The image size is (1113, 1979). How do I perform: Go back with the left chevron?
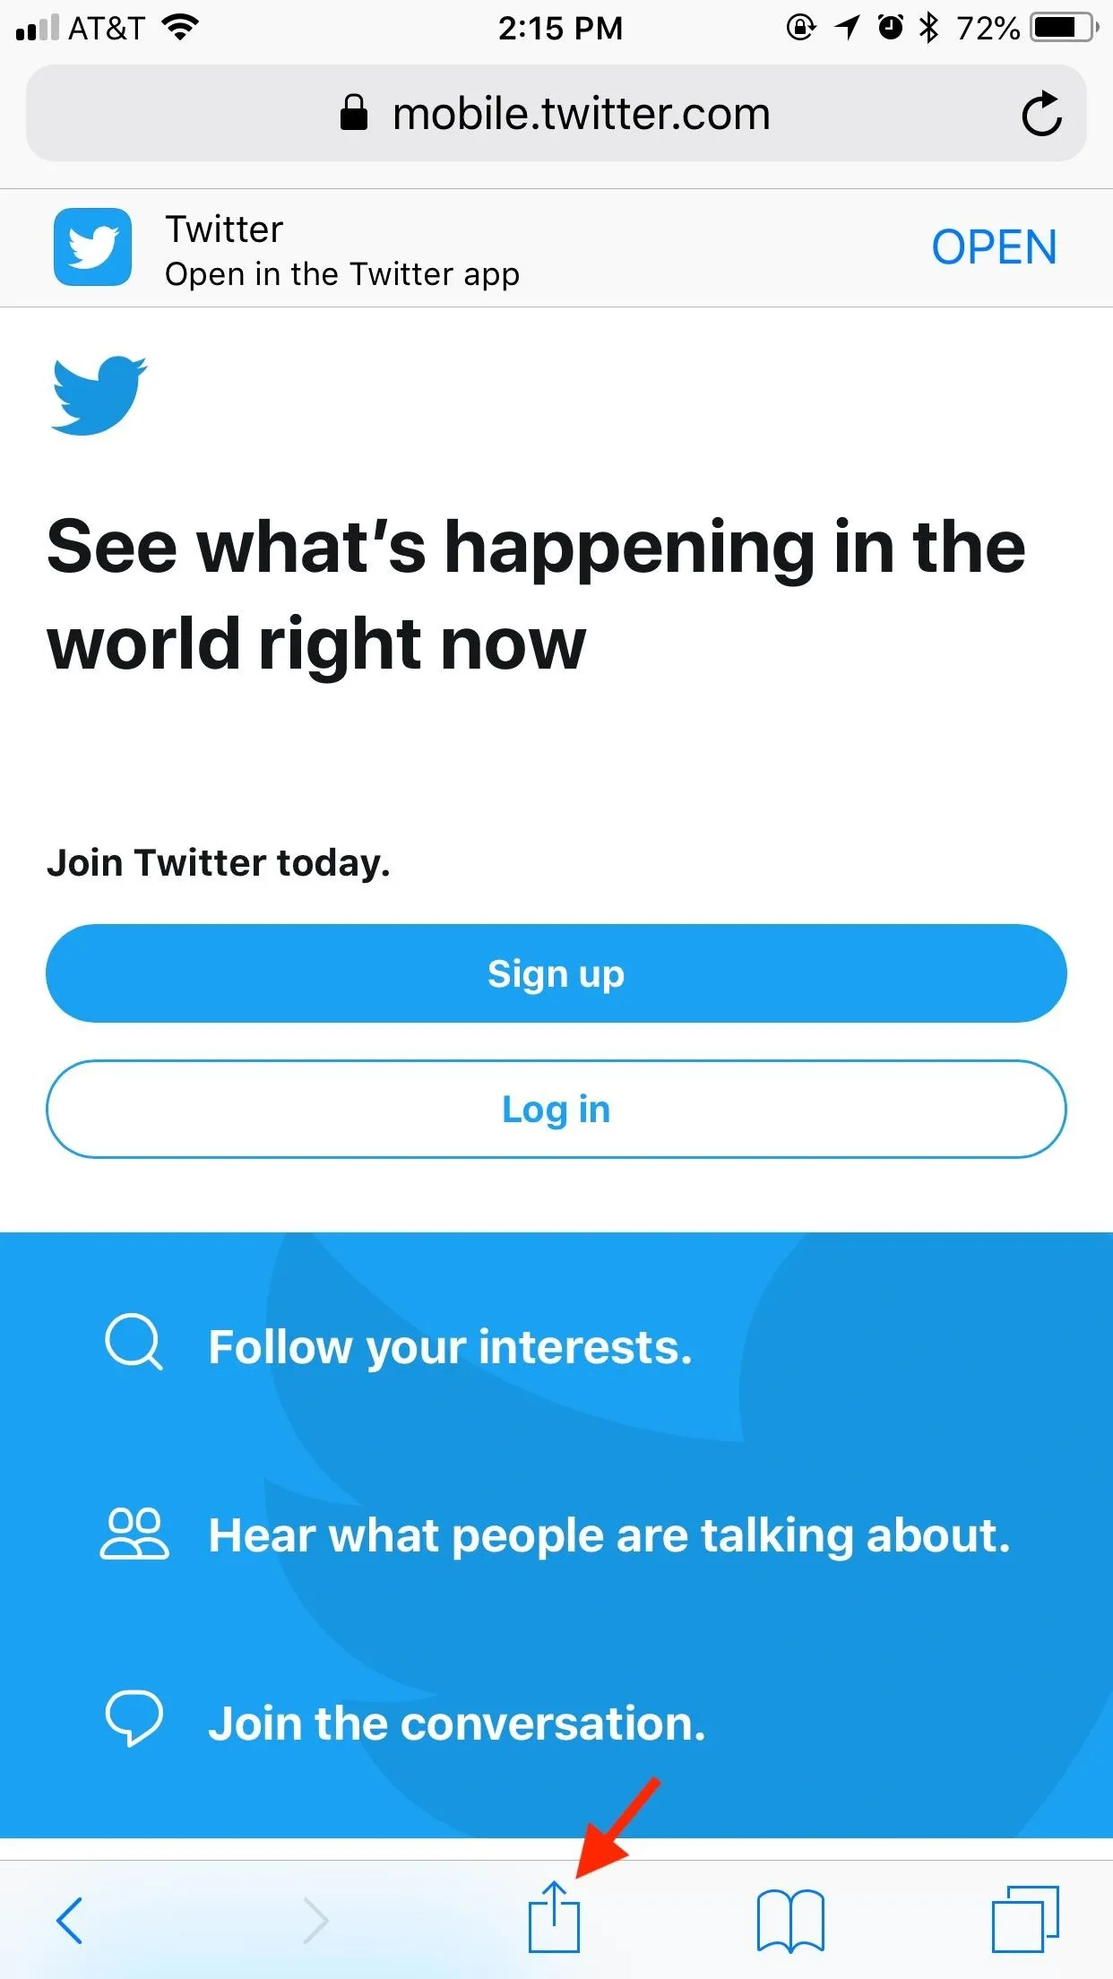coord(69,1920)
